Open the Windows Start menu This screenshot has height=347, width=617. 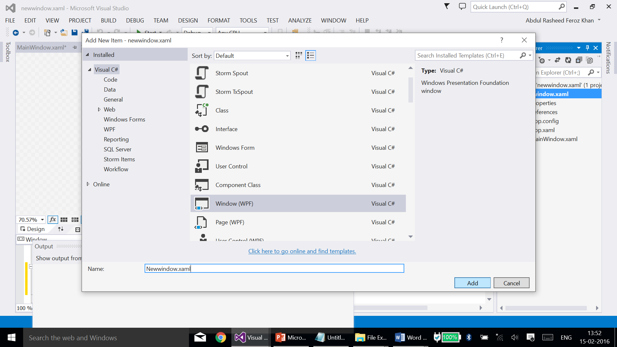coord(12,337)
